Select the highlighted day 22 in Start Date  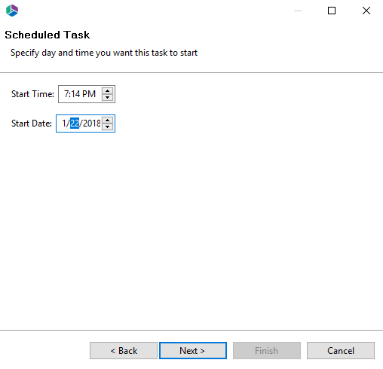pyautogui.click(x=75, y=124)
